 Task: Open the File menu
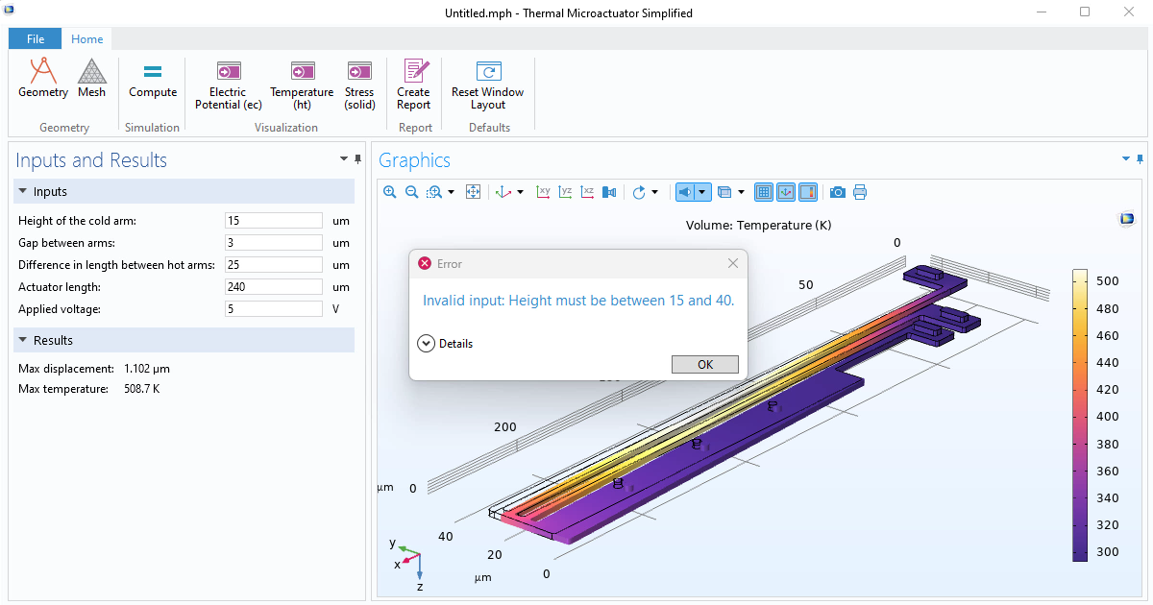tap(36, 39)
